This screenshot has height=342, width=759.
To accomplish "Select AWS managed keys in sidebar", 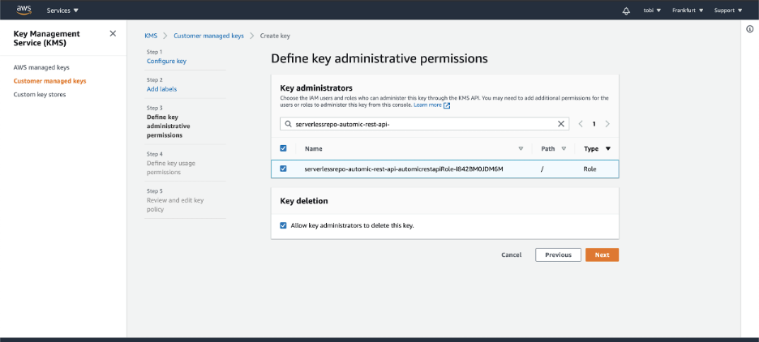I will 41,67.
